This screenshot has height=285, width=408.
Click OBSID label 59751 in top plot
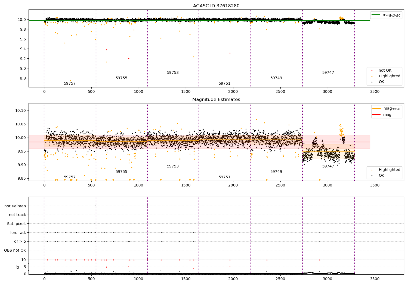(x=225, y=84)
